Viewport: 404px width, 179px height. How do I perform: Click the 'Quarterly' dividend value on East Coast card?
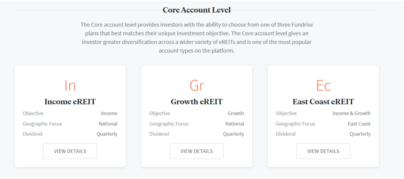click(360, 134)
